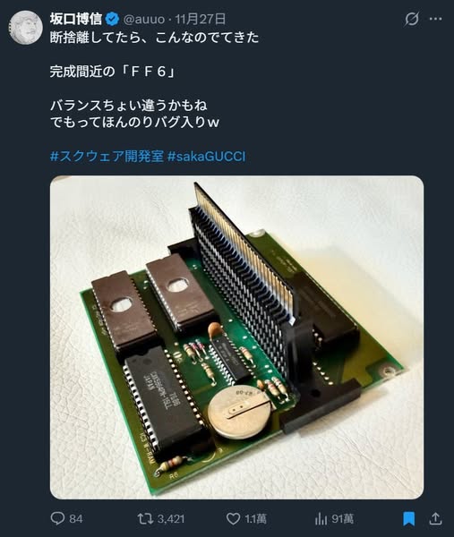Like the post with the heart icon

click(x=233, y=518)
